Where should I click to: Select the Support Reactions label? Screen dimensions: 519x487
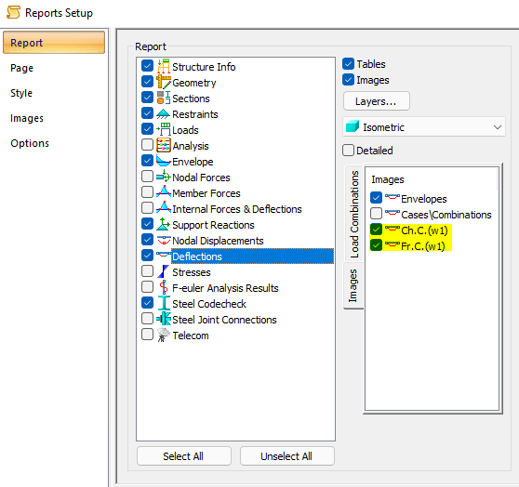tap(213, 225)
